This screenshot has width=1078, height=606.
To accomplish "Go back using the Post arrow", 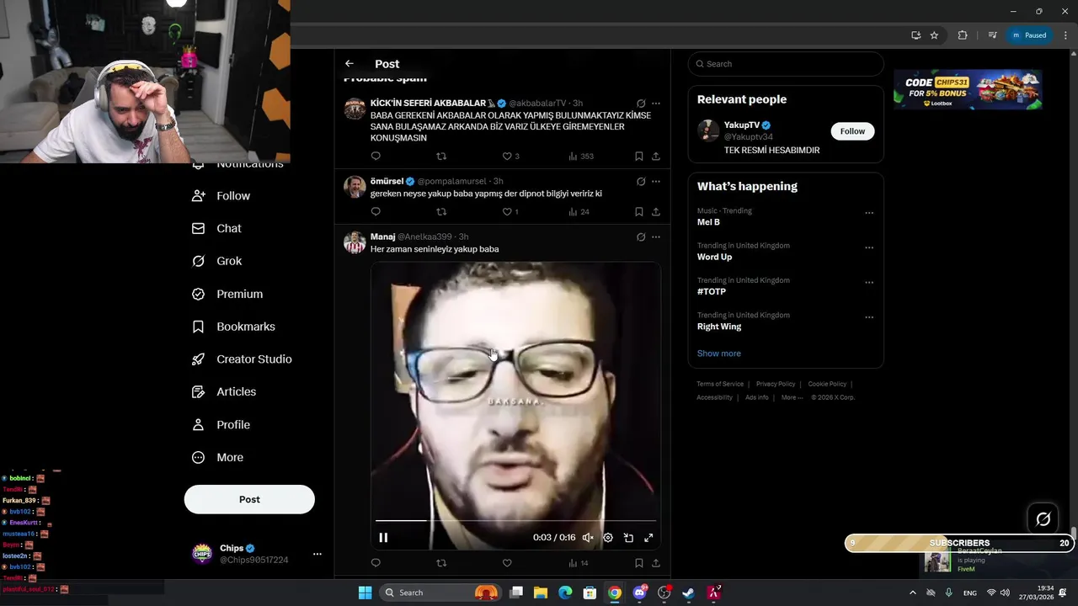I will pyautogui.click(x=350, y=64).
